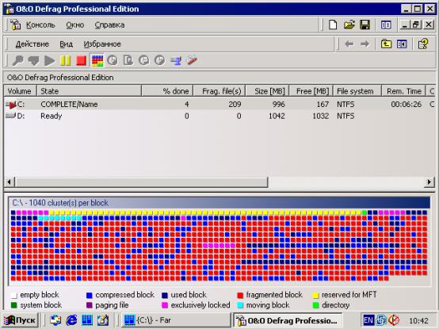Image resolution: width=439 pixels, height=329 pixels.
Task: Click the 996 size value
Action: 278,105
